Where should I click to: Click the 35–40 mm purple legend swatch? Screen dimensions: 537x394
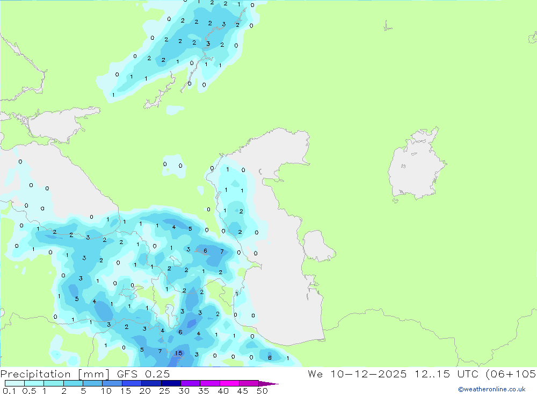click(210, 383)
